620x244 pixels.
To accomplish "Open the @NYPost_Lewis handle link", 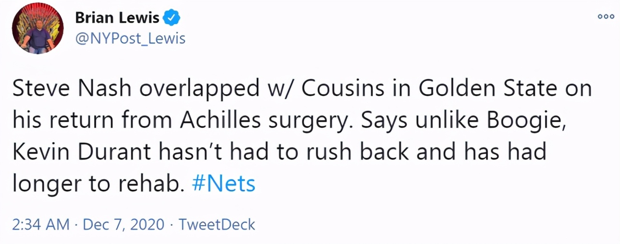I will pos(130,38).
